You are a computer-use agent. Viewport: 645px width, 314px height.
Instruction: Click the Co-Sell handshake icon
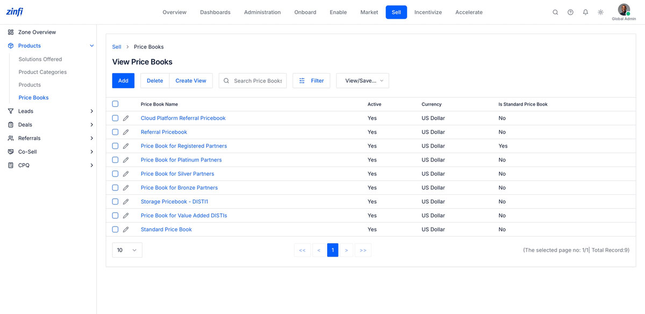pyautogui.click(x=11, y=152)
